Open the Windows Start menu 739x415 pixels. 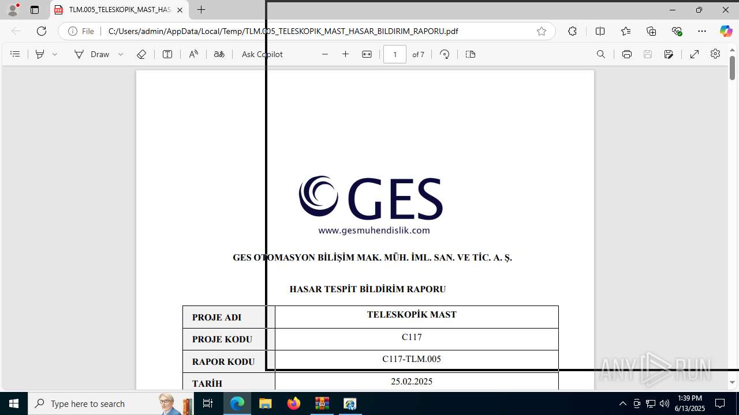click(14, 403)
